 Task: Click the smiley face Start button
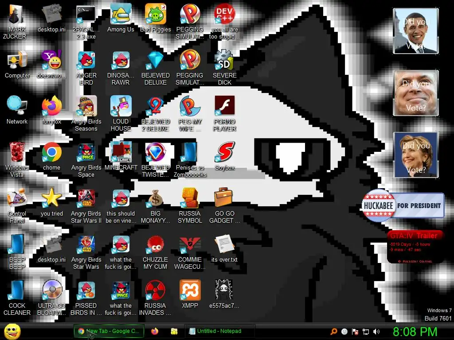[x=12, y=331]
